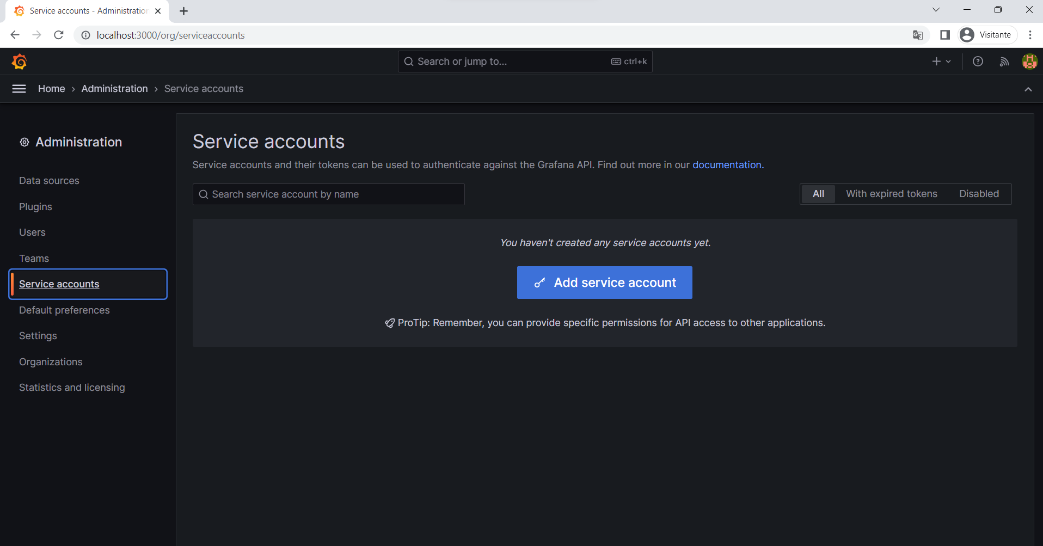Open the tab search dropdown arrow
The image size is (1043, 546).
pos(936,10)
